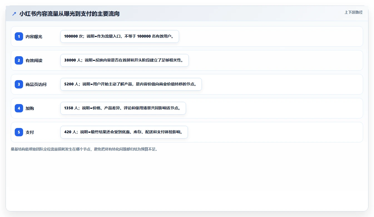
Task: Open the 420 人 payment description box
Action: click(x=124, y=132)
